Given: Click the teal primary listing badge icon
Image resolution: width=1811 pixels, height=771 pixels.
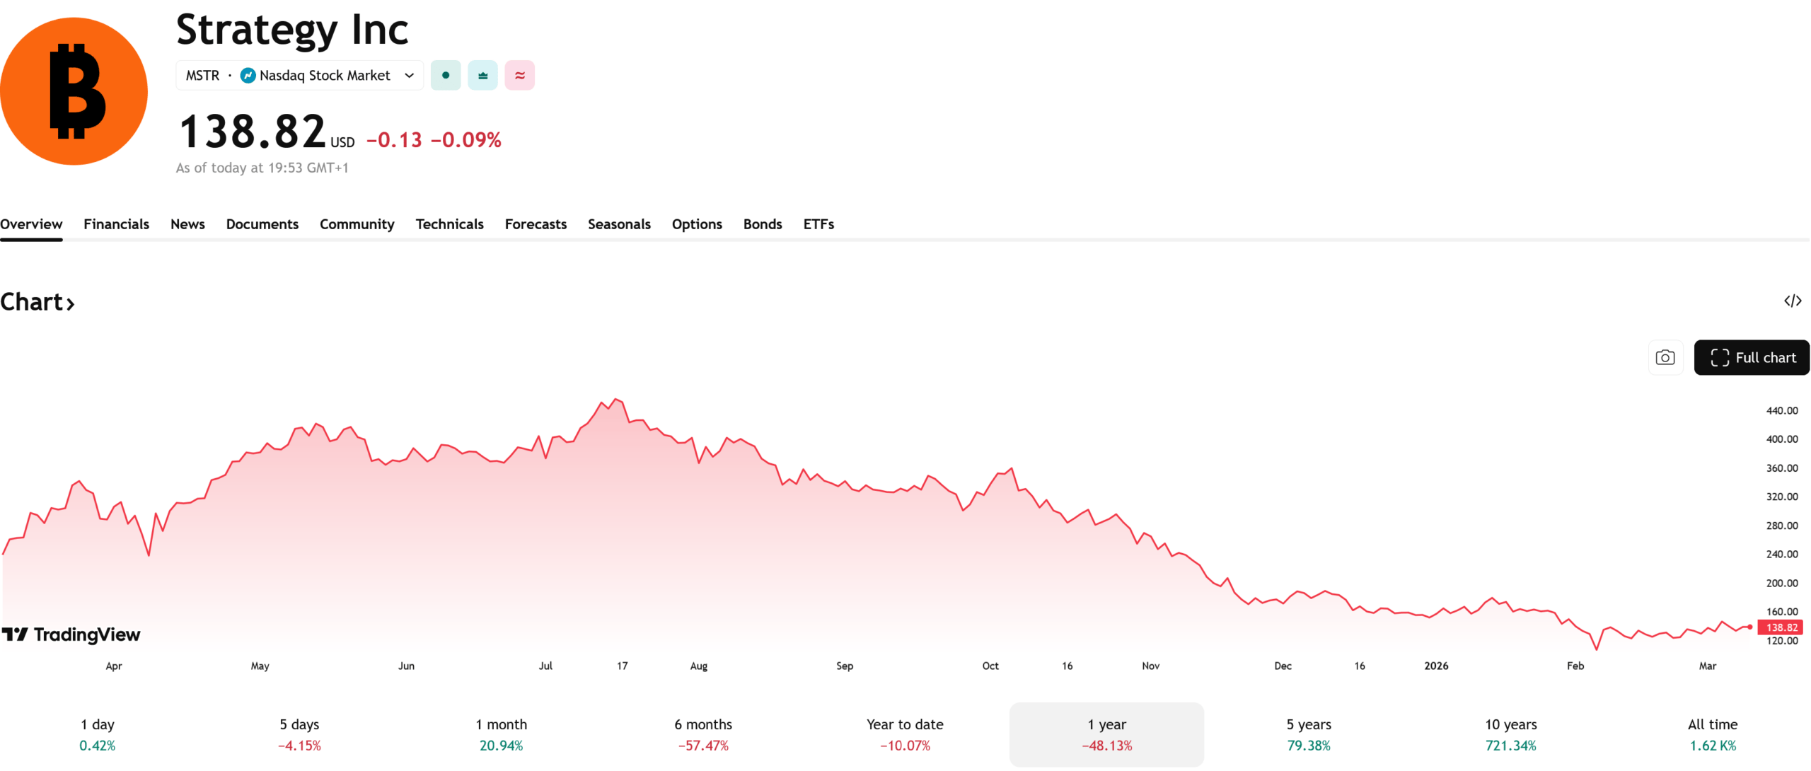Looking at the screenshot, I should (482, 76).
